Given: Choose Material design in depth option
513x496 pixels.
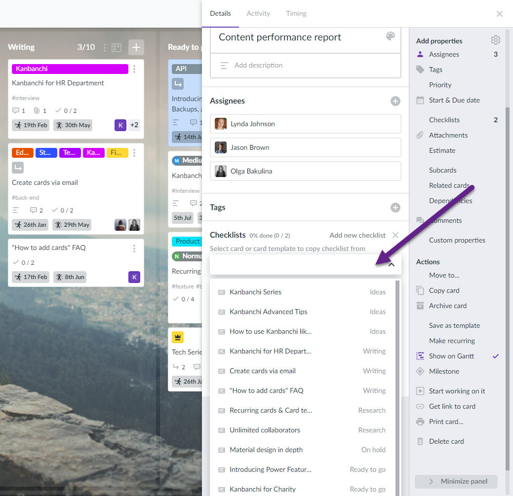Looking at the screenshot, I should pyautogui.click(x=302, y=450).
